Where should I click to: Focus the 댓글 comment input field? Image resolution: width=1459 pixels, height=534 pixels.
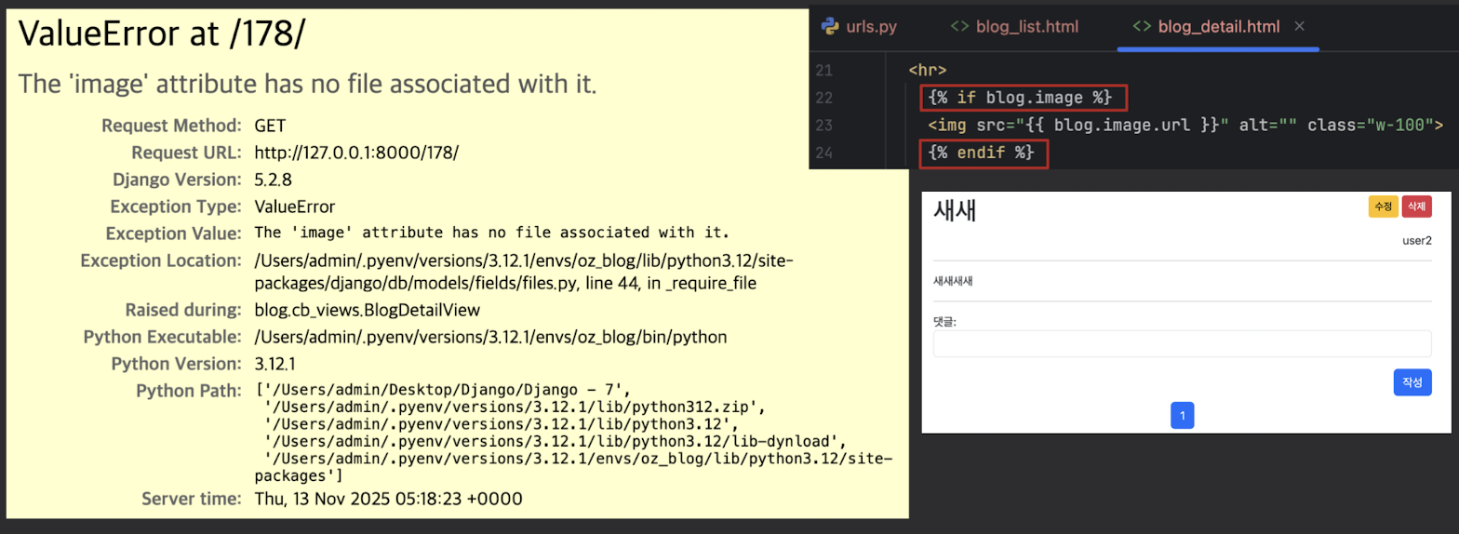[x=1182, y=343]
